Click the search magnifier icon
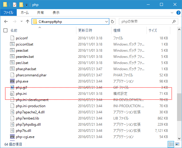This screenshot has height=148, width=182. tap(174, 21)
